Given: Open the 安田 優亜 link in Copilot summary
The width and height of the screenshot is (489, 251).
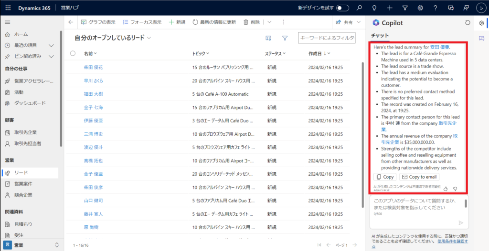Looking at the screenshot, I should pyautogui.click(x=440, y=47).
